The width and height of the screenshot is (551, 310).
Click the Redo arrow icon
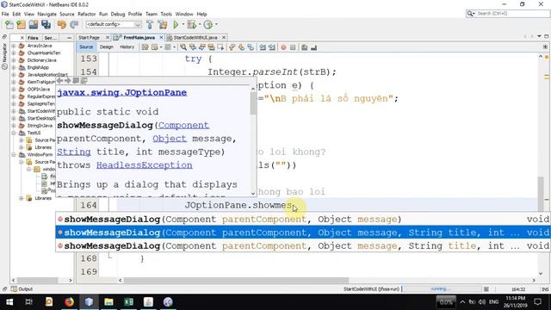(74, 25)
